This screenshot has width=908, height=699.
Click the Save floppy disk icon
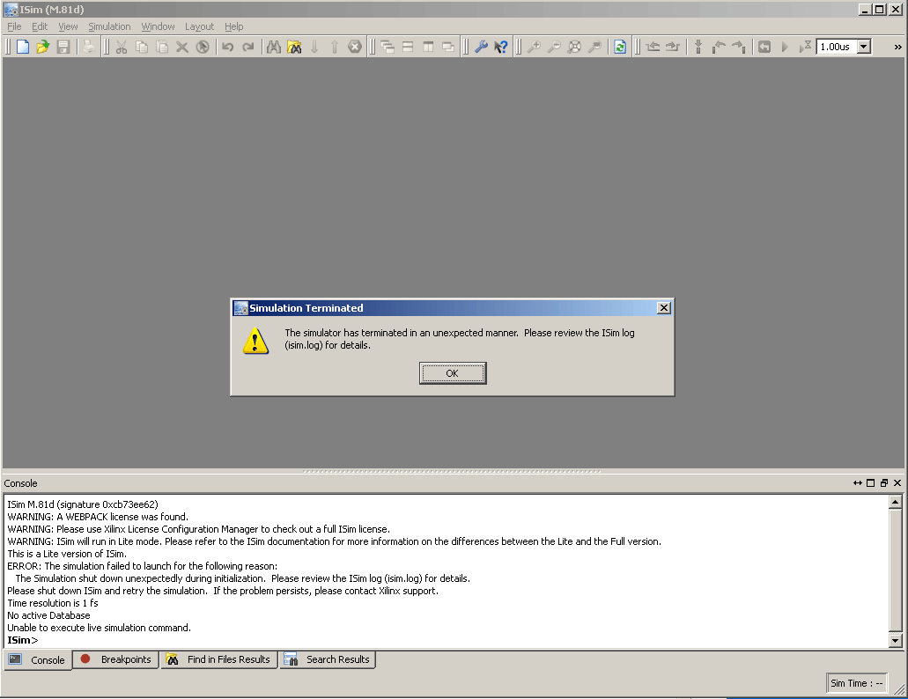[x=63, y=47]
